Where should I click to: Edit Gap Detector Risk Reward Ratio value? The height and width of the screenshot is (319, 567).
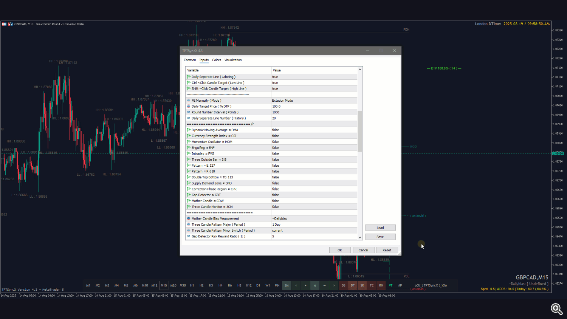click(x=314, y=236)
